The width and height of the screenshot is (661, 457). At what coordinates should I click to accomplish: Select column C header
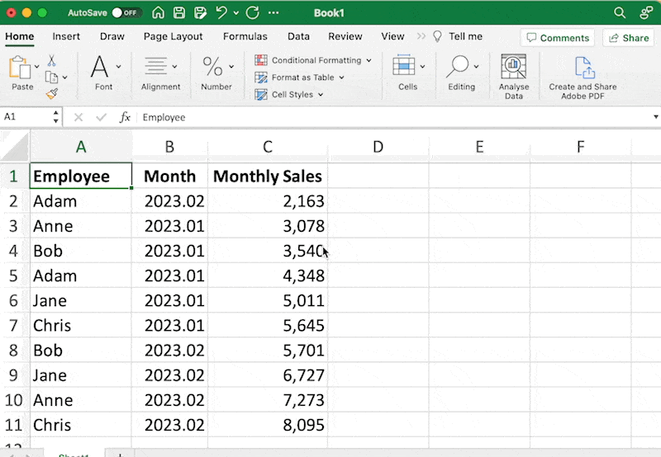tap(268, 147)
